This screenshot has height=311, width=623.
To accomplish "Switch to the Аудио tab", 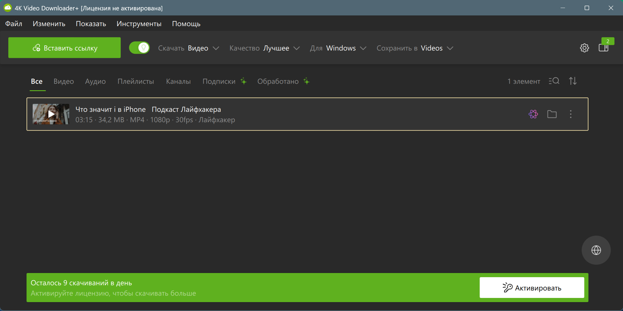I will [95, 81].
